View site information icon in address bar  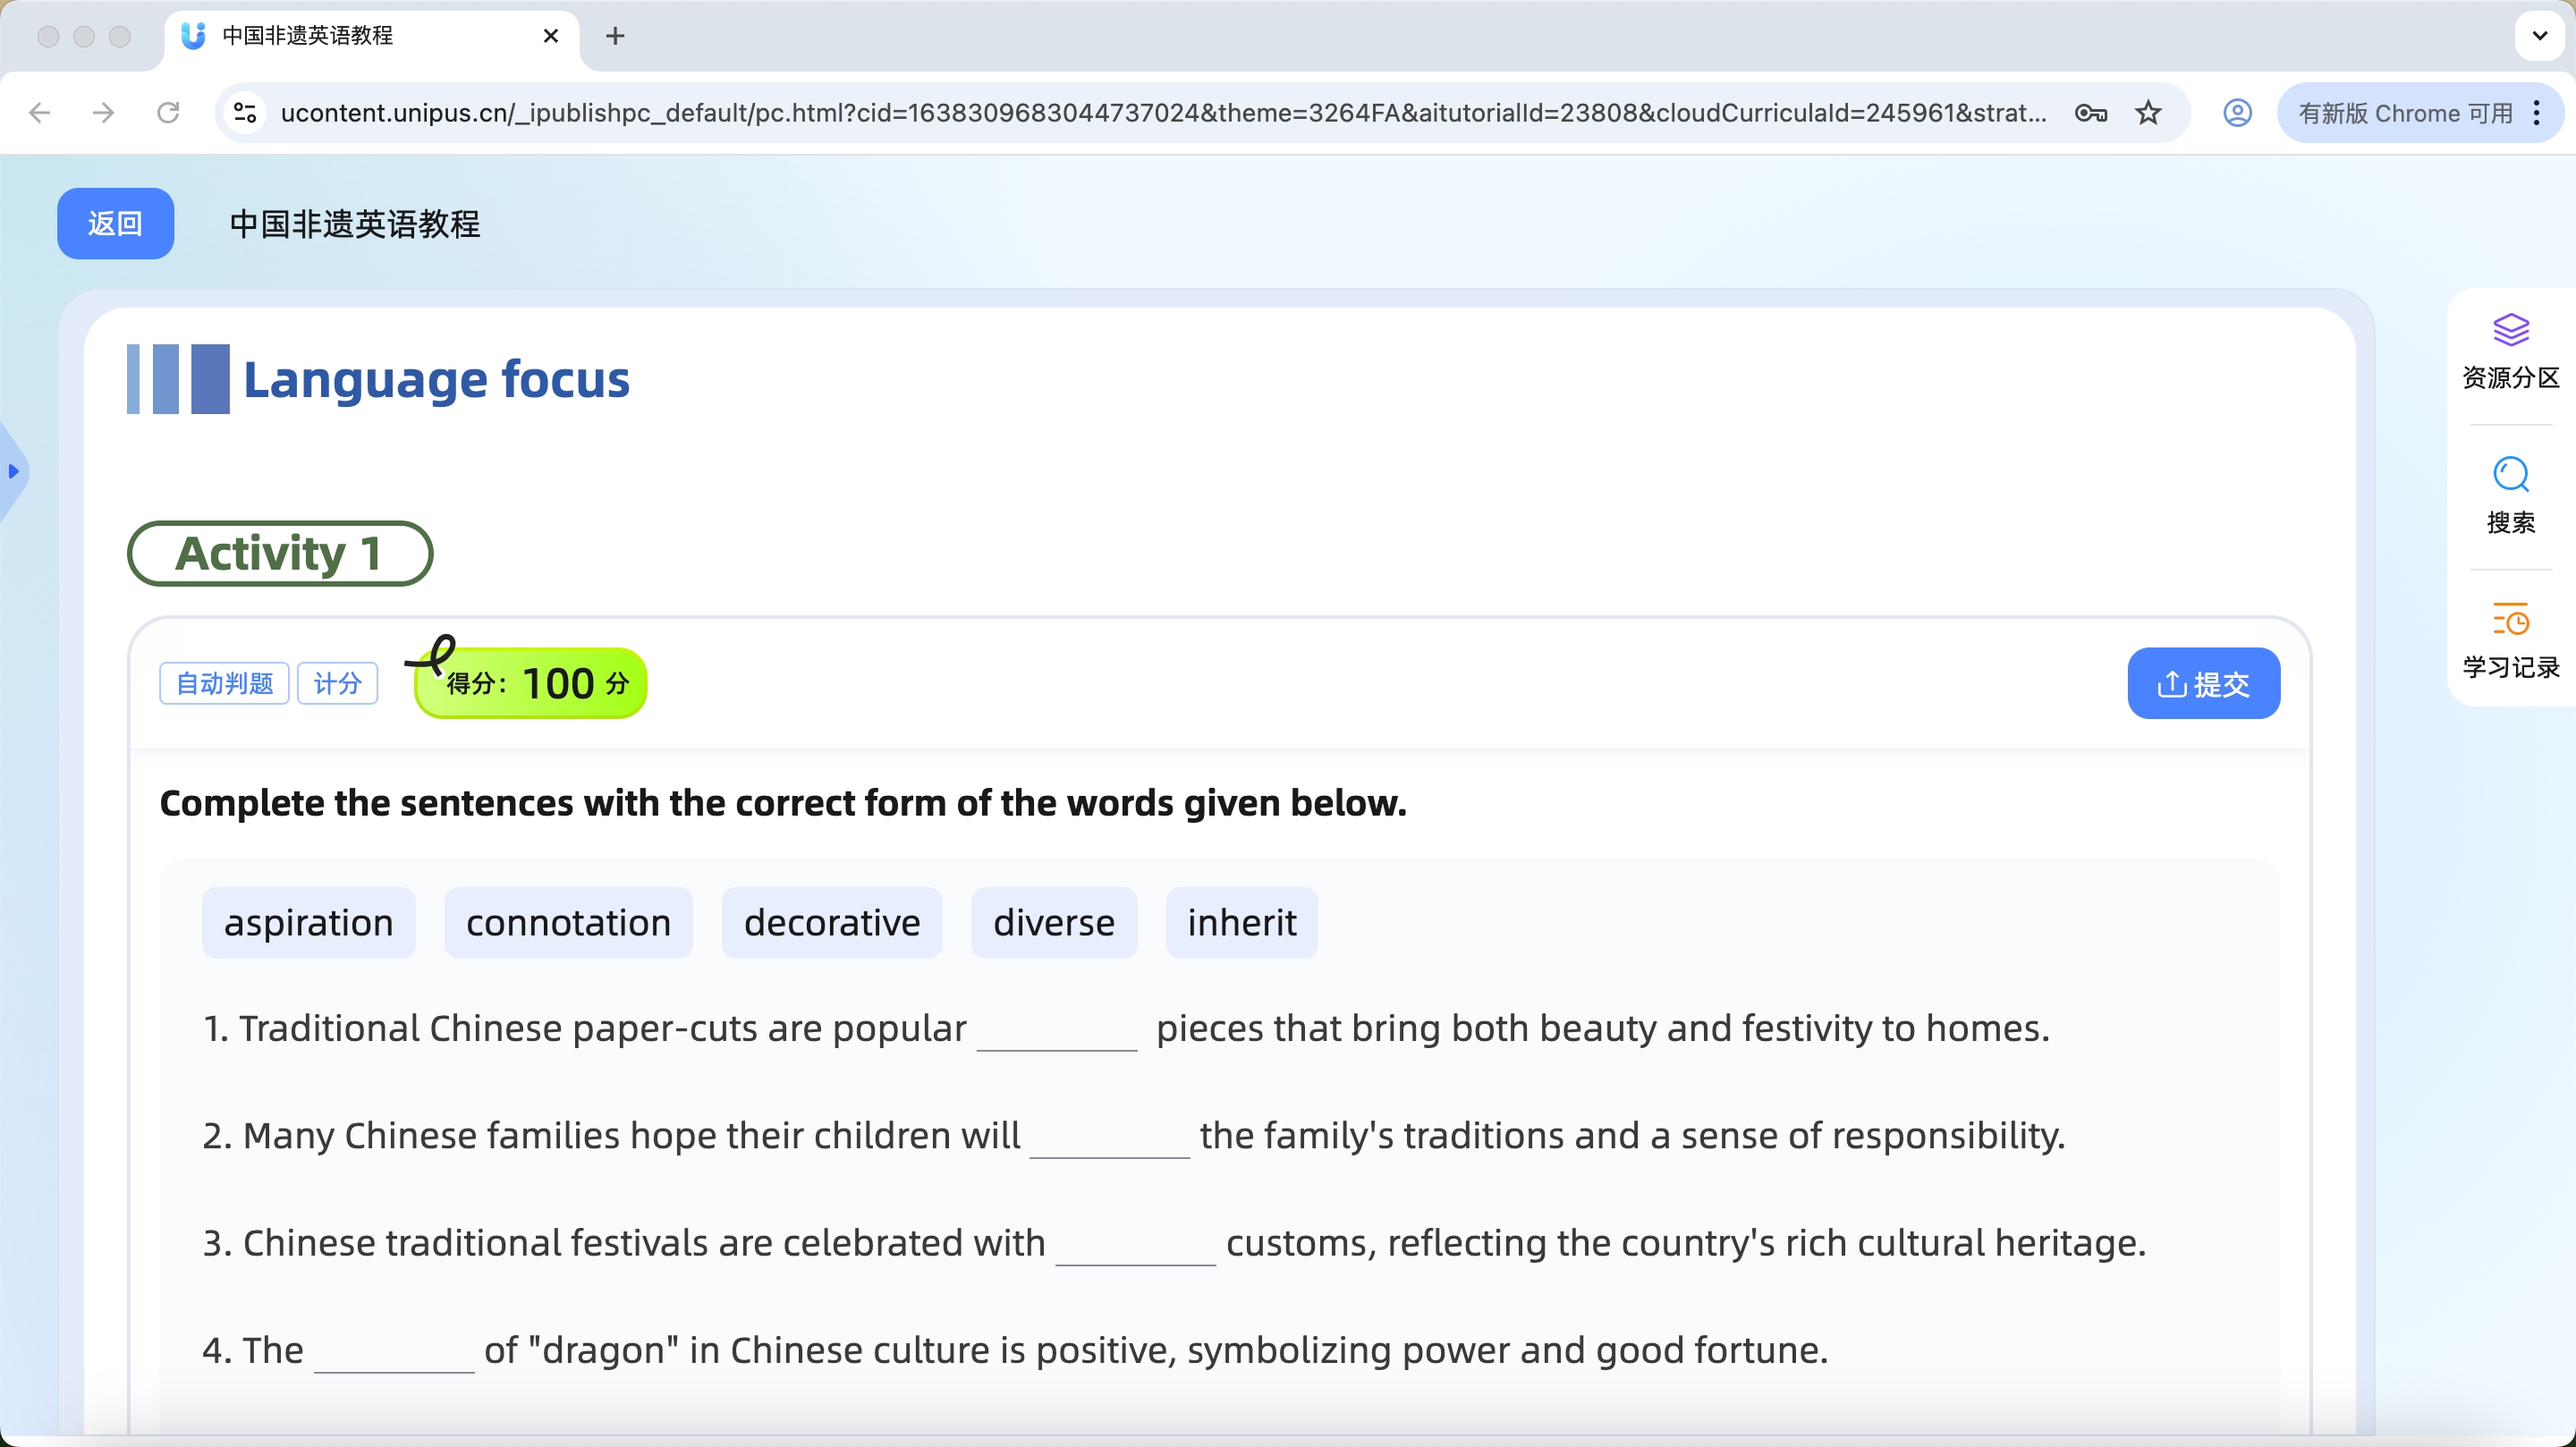245,113
